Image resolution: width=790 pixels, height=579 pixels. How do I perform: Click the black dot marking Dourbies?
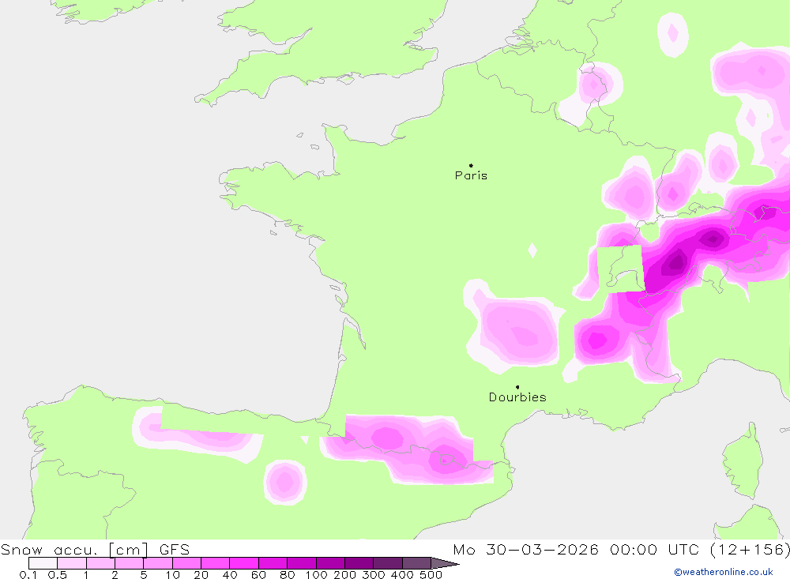pyautogui.click(x=517, y=387)
